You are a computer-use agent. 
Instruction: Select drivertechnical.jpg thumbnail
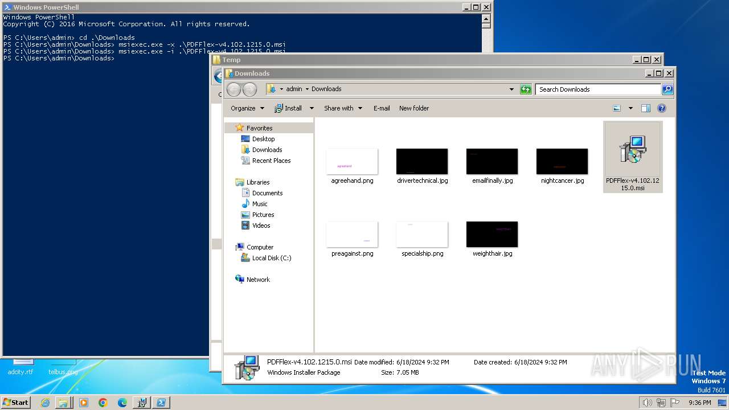click(422, 161)
